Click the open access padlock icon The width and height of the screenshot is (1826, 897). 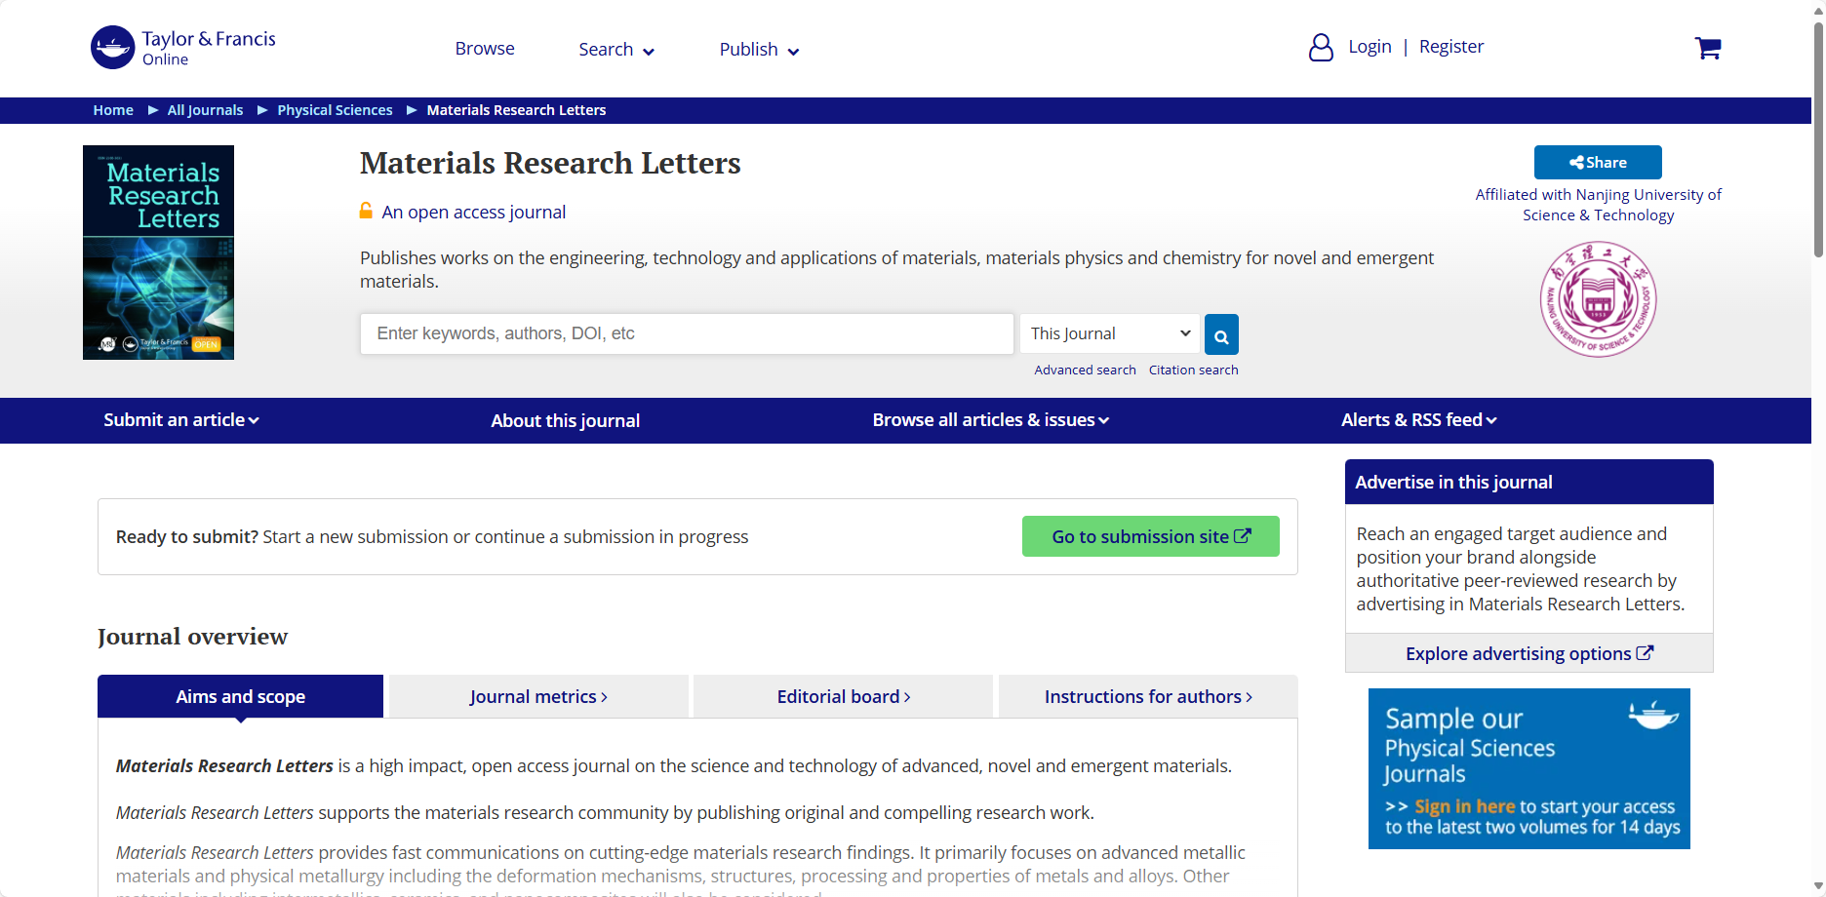pos(366,211)
